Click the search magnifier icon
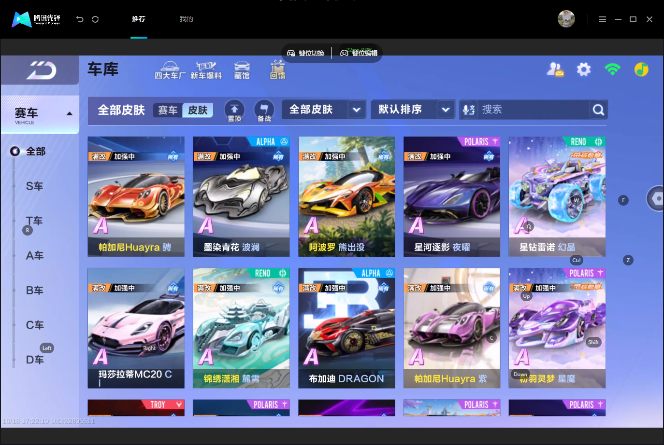Viewport: 664px width, 445px height. click(x=598, y=110)
